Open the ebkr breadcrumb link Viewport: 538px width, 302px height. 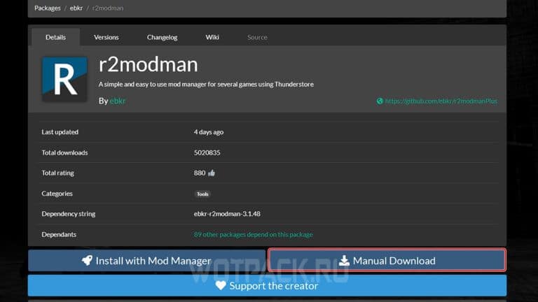[x=78, y=8]
